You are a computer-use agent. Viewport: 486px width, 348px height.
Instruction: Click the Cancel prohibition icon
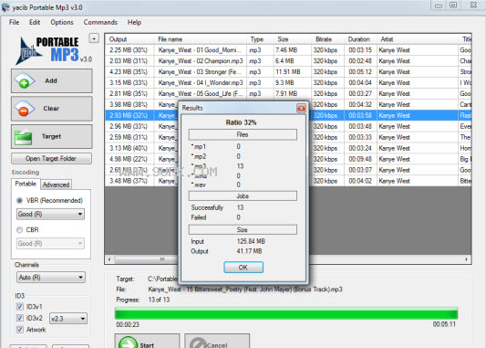coord(198,343)
